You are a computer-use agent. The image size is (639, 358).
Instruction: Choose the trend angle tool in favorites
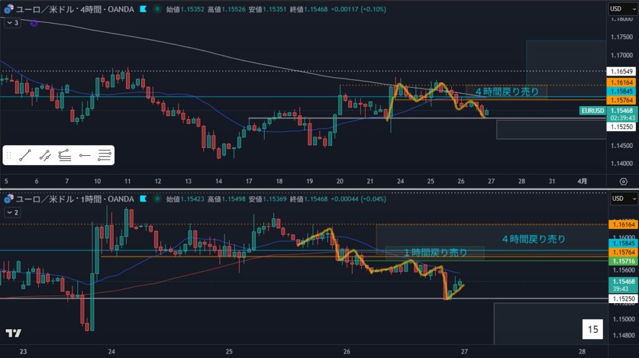point(65,155)
